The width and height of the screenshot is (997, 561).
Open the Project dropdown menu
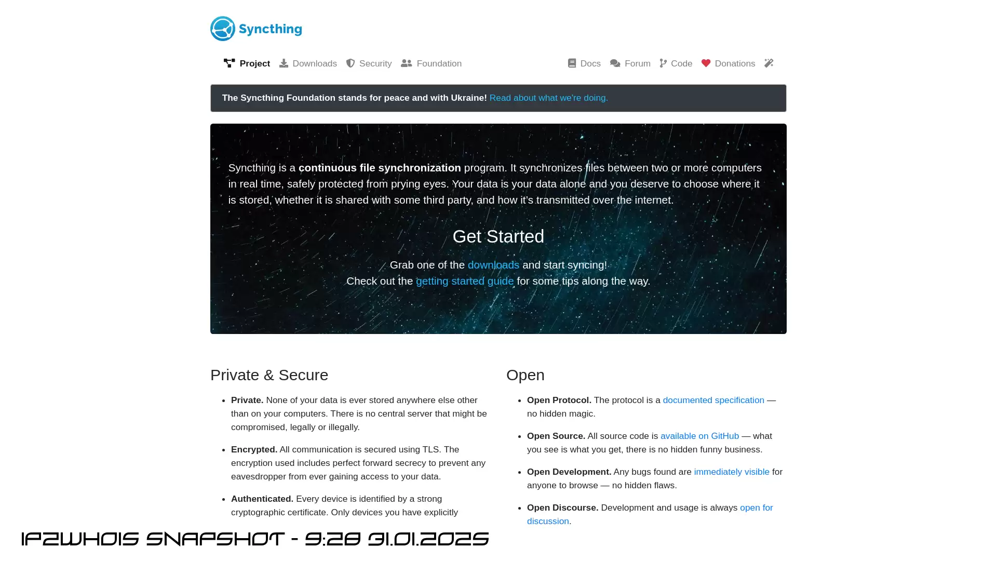pos(247,64)
